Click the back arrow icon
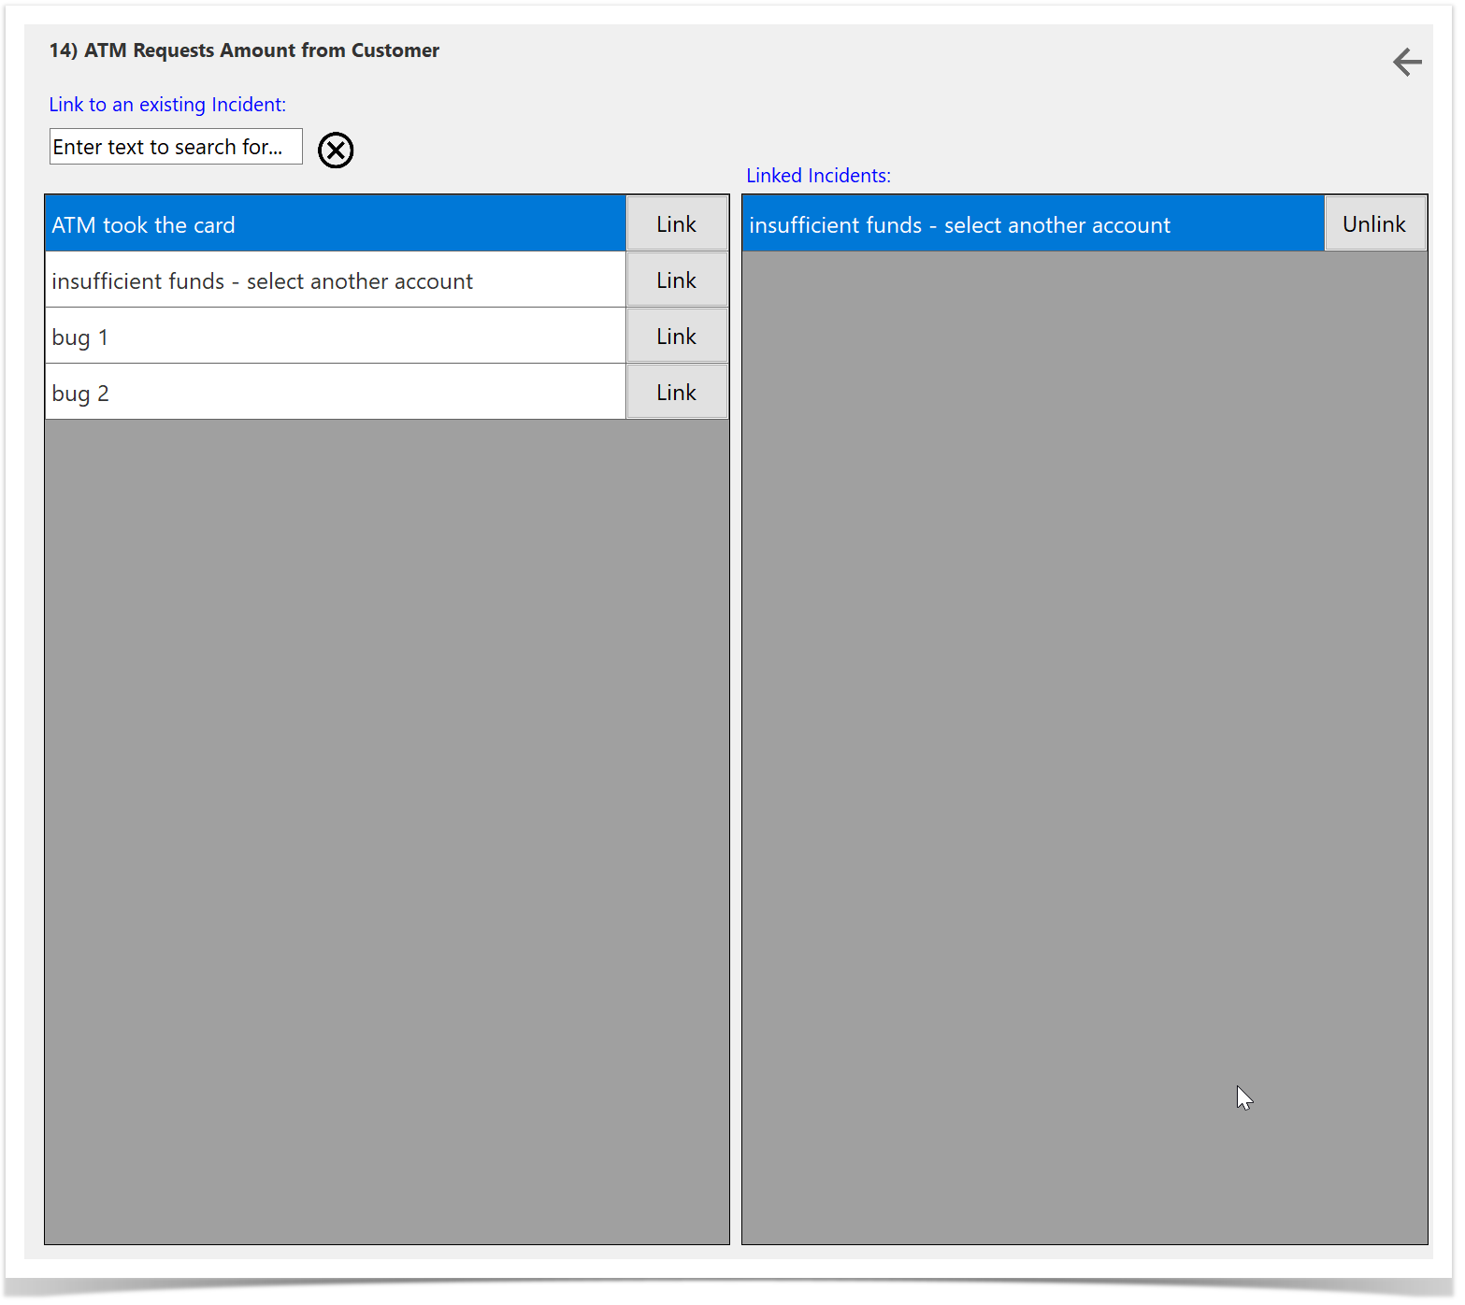1465x1305 pixels. point(1406,63)
